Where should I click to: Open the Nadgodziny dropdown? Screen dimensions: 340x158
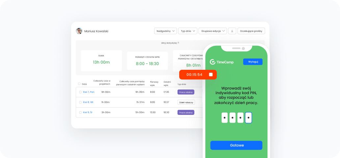click(165, 31)
